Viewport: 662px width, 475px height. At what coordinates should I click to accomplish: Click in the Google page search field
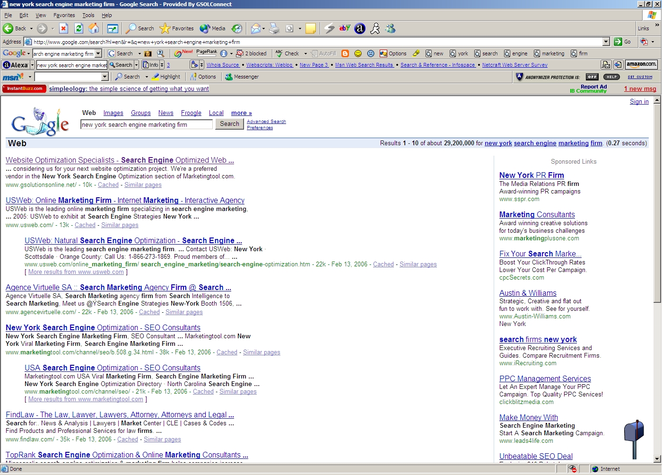[147, 125]
